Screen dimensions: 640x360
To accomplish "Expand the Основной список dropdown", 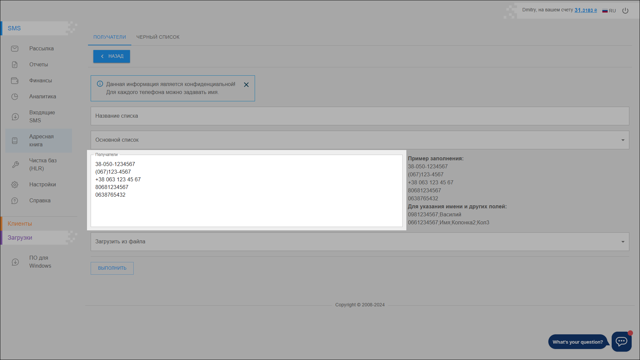I will [623, 140].
